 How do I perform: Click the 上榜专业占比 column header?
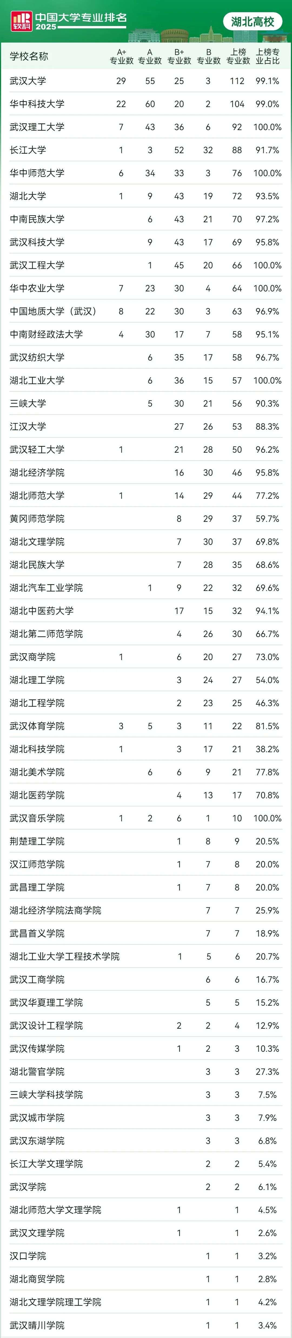click(267, 57)
